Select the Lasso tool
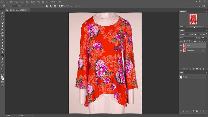 point(2,20)
